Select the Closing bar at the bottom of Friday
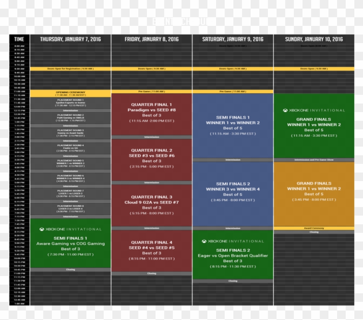This screenshot has height=320, width=363. [151, 273]
